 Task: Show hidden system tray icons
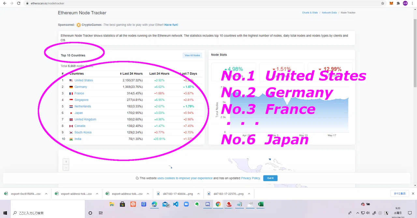(x=358, y=213)
